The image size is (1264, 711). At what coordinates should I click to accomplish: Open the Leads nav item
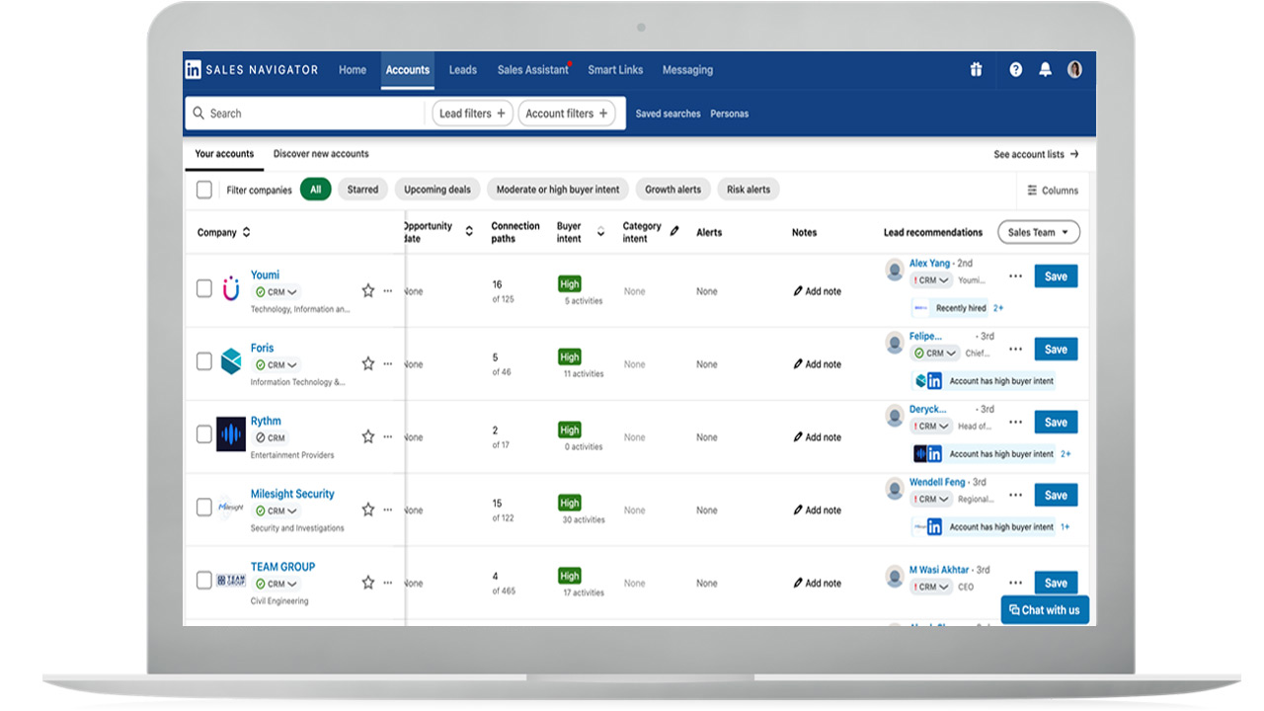(x=463, y=70)
